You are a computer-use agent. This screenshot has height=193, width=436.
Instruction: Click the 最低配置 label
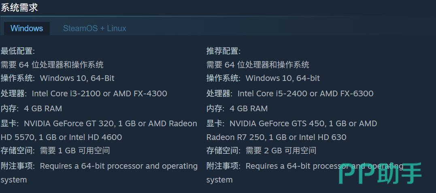pos(18,51)
